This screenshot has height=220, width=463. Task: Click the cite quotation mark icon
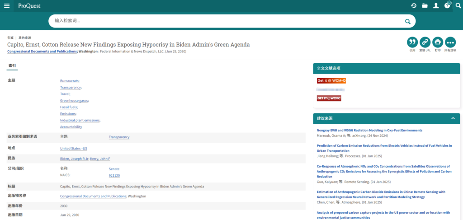[412, 42]
